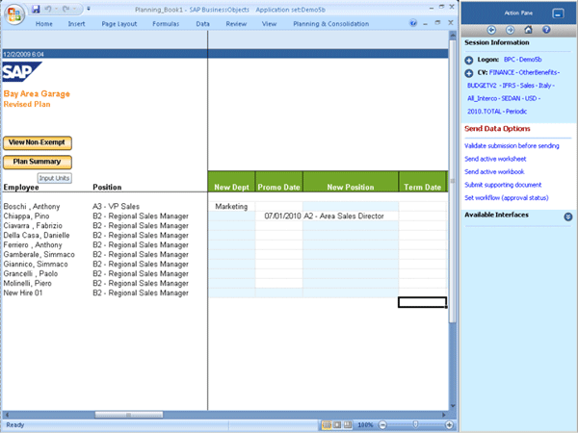Viewport: 578px width, 433px height.
Task: Open the Formulas ribbon tab
Action: [166, 24]
